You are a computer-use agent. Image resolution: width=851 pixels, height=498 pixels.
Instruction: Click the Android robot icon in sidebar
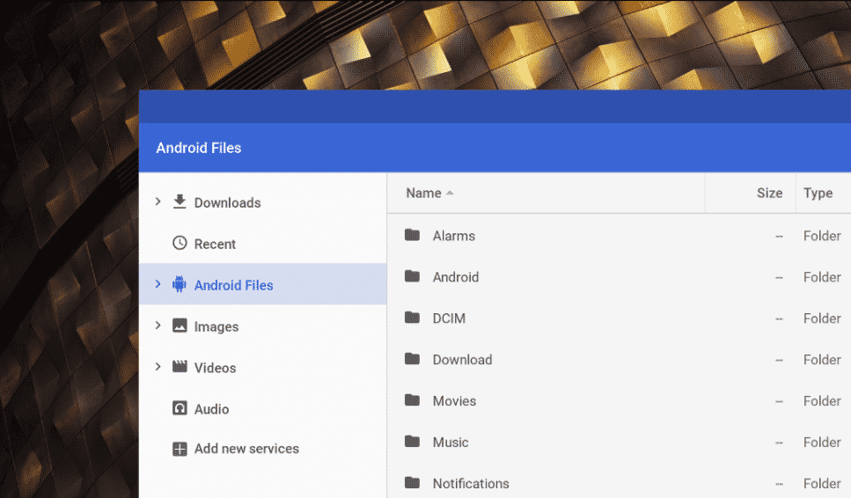180,285
